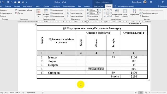Click in the row height 0,59 см field
This screenshot has width=167, height=94.
93,10
